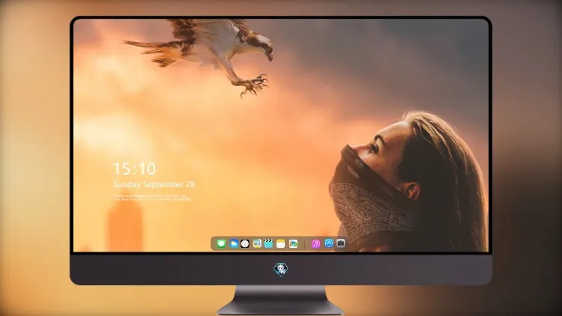562x316 pixels.
Task: Open the pink iTunes music app in the dock
Action: (x=315, y=243)
